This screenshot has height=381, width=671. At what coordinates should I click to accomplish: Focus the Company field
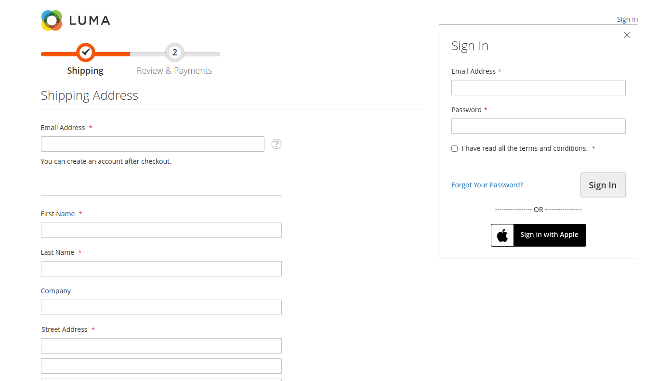click(161, 307)
